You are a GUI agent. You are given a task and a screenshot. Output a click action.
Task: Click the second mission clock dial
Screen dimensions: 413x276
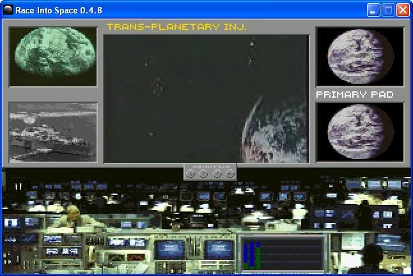pyautogui.click(x=203, y=174)
